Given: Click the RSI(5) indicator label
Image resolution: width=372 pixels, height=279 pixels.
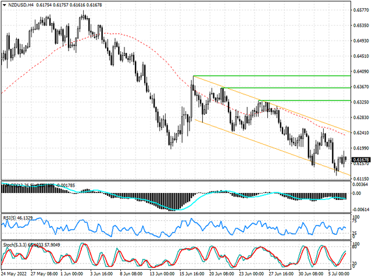Looking at the screenshot, I should (x=10, y=217).
